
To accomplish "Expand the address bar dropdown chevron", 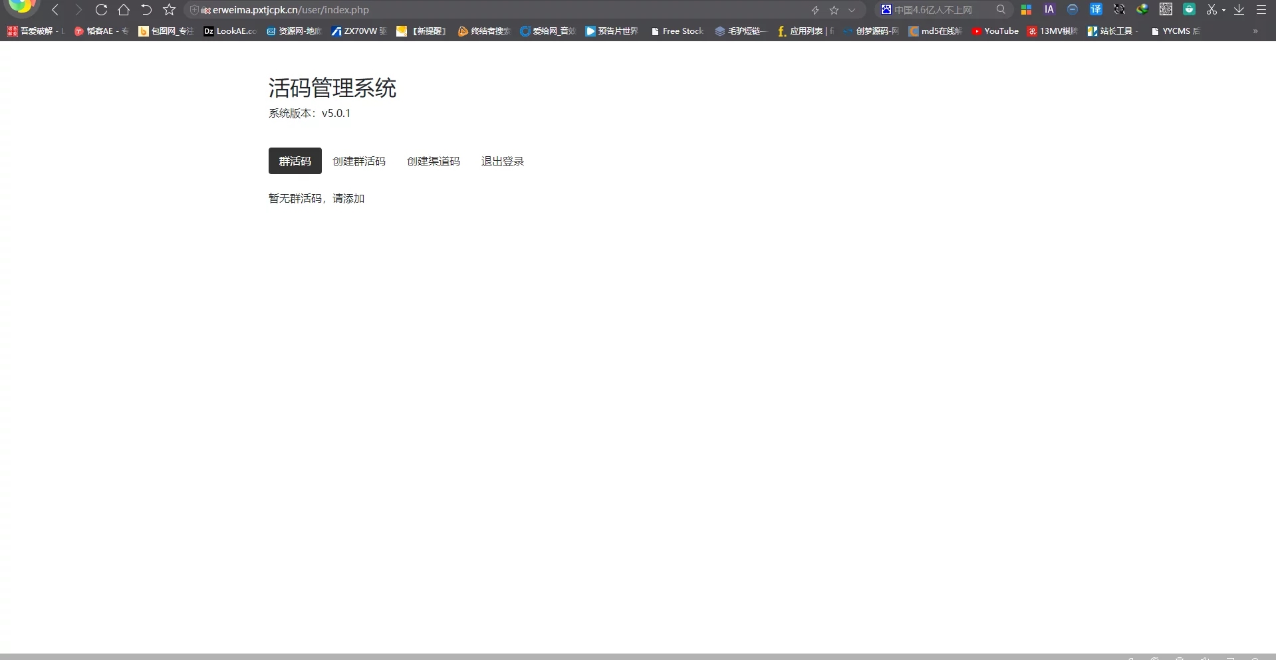I will [852, 10].
